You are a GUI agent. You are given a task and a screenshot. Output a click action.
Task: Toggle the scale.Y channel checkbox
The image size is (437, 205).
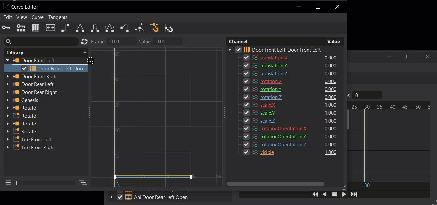pyautogui.click(x=246, y=113)
